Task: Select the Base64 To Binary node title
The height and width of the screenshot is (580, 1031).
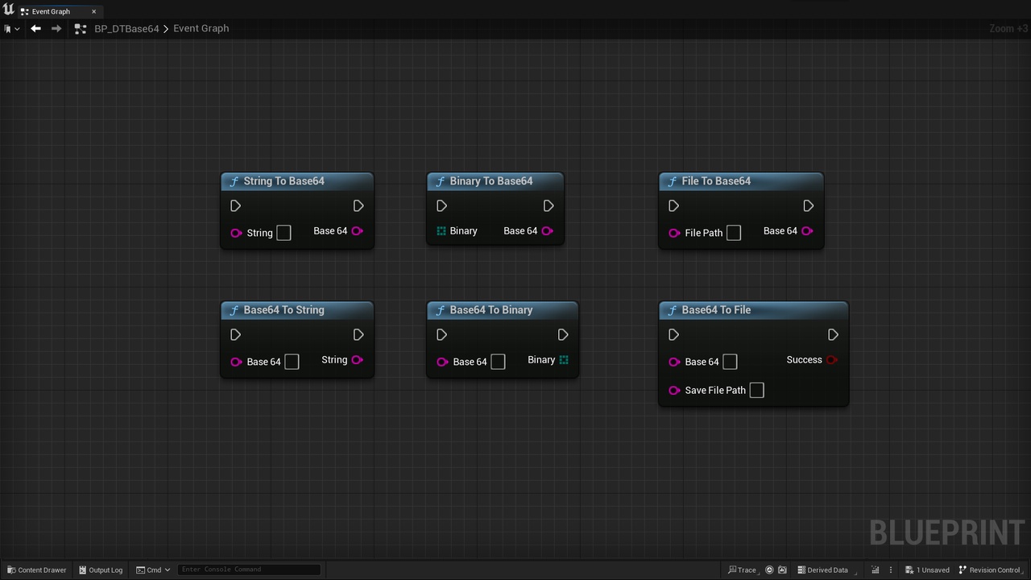Action: click(x=491, y=310)
